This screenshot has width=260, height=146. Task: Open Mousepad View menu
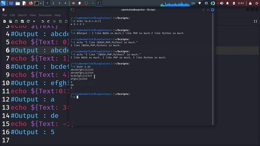click(32, 15)
